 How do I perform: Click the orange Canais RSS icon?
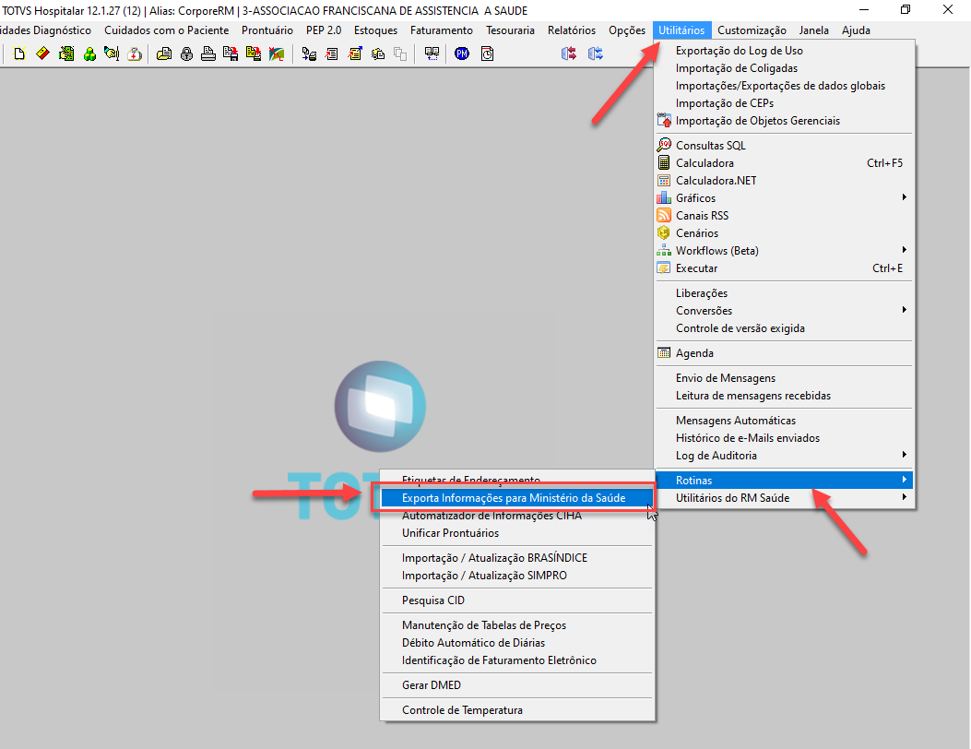click(664, 216)
